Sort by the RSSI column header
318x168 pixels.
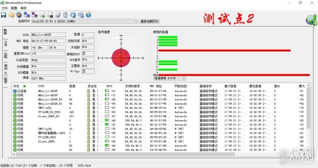110,86
